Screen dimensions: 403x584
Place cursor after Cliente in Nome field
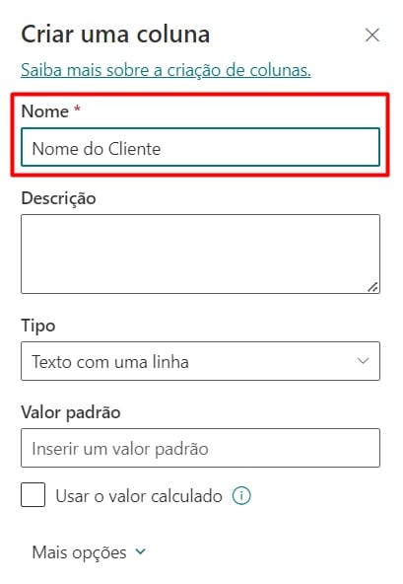click(x=162, y=149)
